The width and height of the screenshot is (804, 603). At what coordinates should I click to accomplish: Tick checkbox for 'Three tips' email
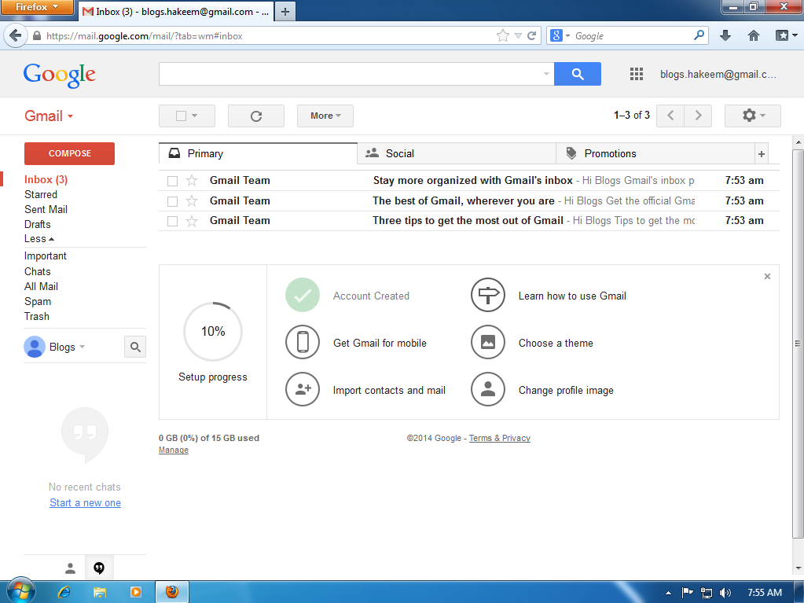[172, 221]
